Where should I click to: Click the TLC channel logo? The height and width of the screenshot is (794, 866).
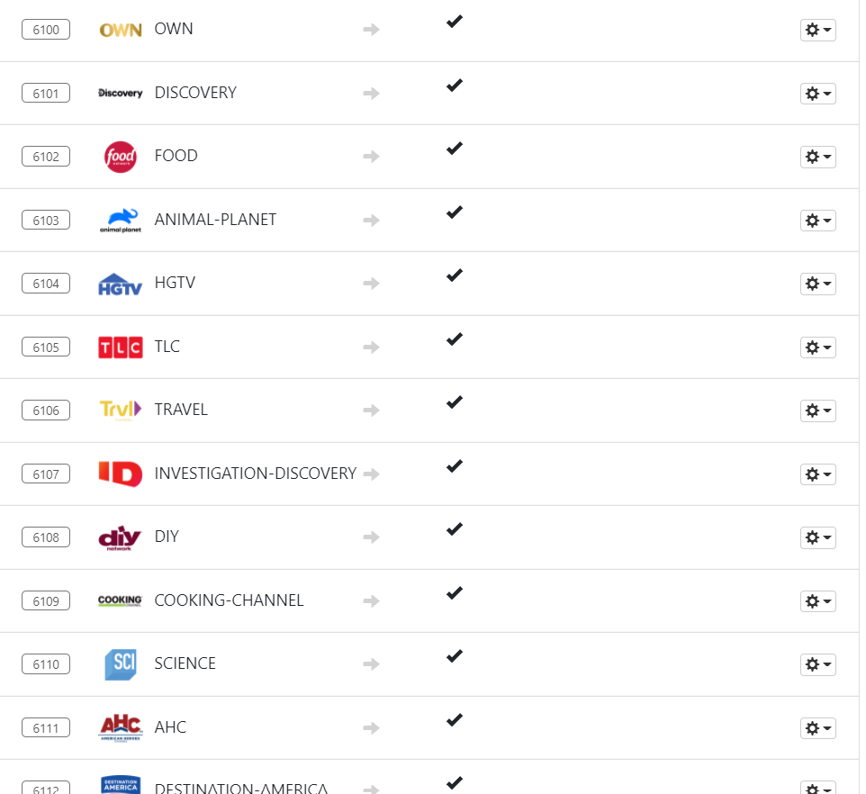click(x=121, y=347)
